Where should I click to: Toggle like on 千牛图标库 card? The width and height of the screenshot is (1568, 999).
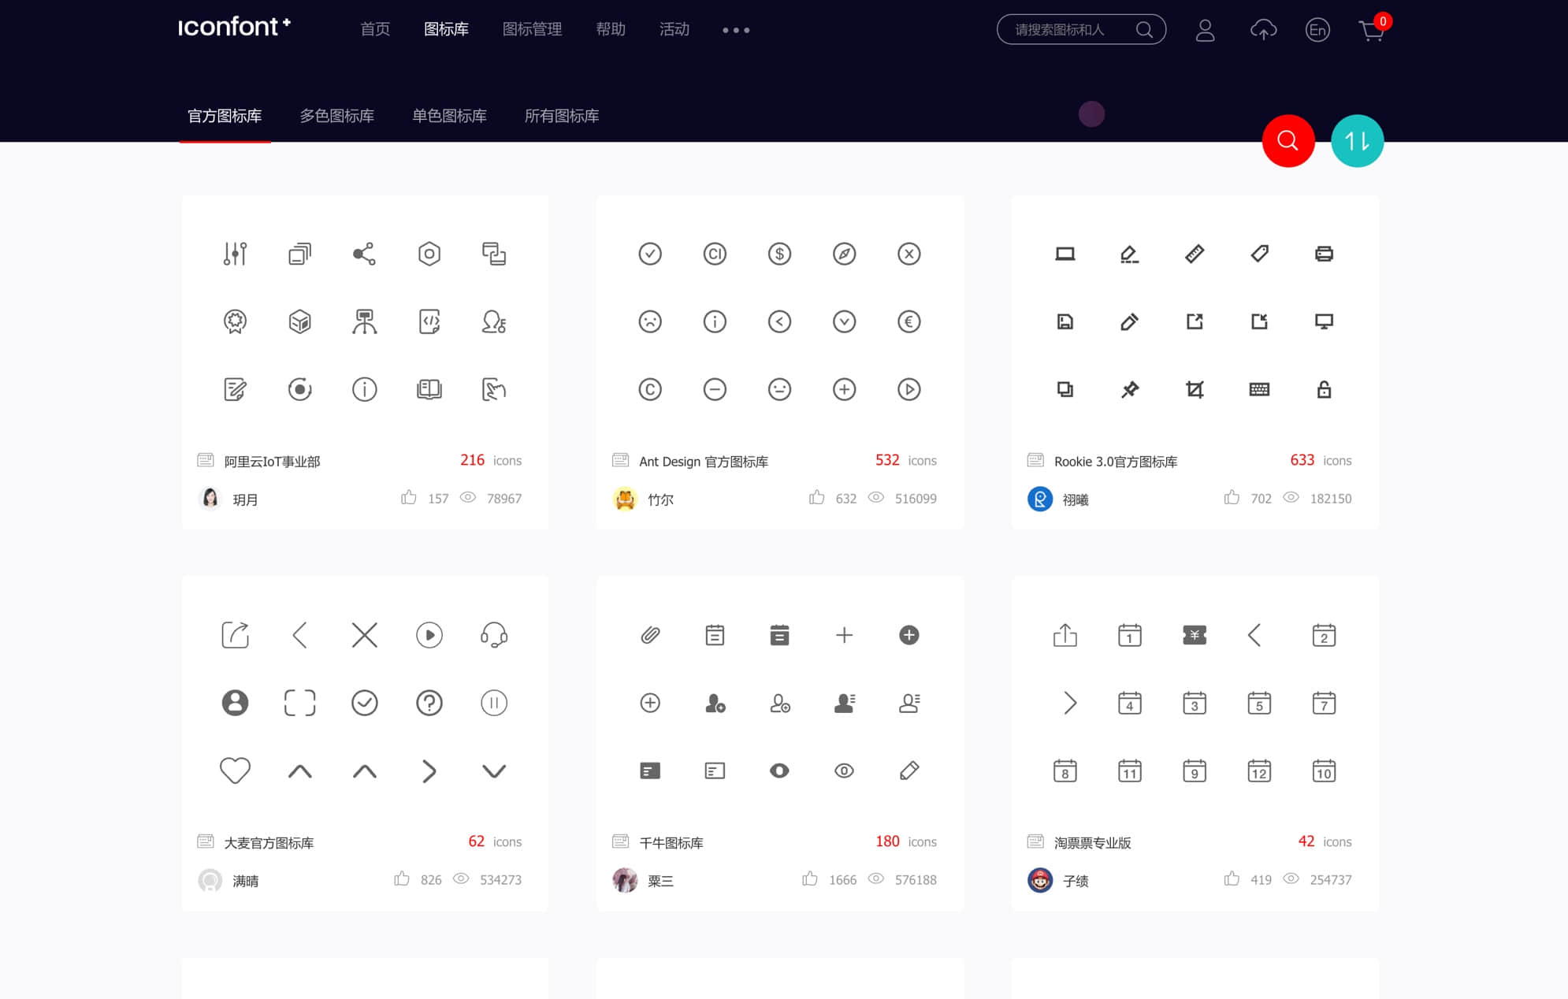coord(809,879)
